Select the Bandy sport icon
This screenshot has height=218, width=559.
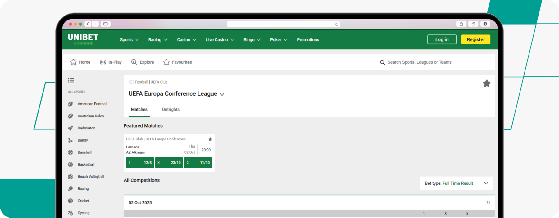coord(70,140)
